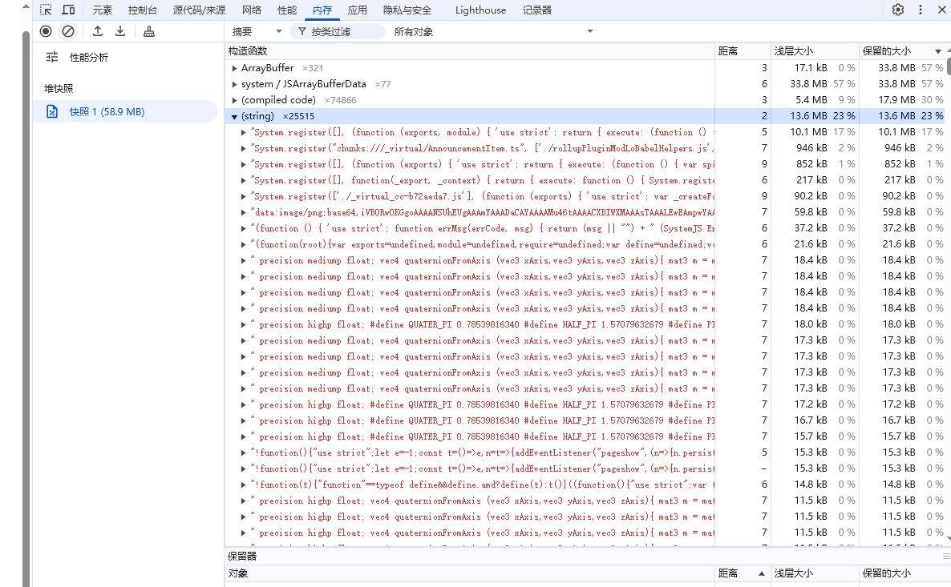Expand the AnnouncementItem.ts string entry
Screen dimensions: 951x587
[243, 148]
